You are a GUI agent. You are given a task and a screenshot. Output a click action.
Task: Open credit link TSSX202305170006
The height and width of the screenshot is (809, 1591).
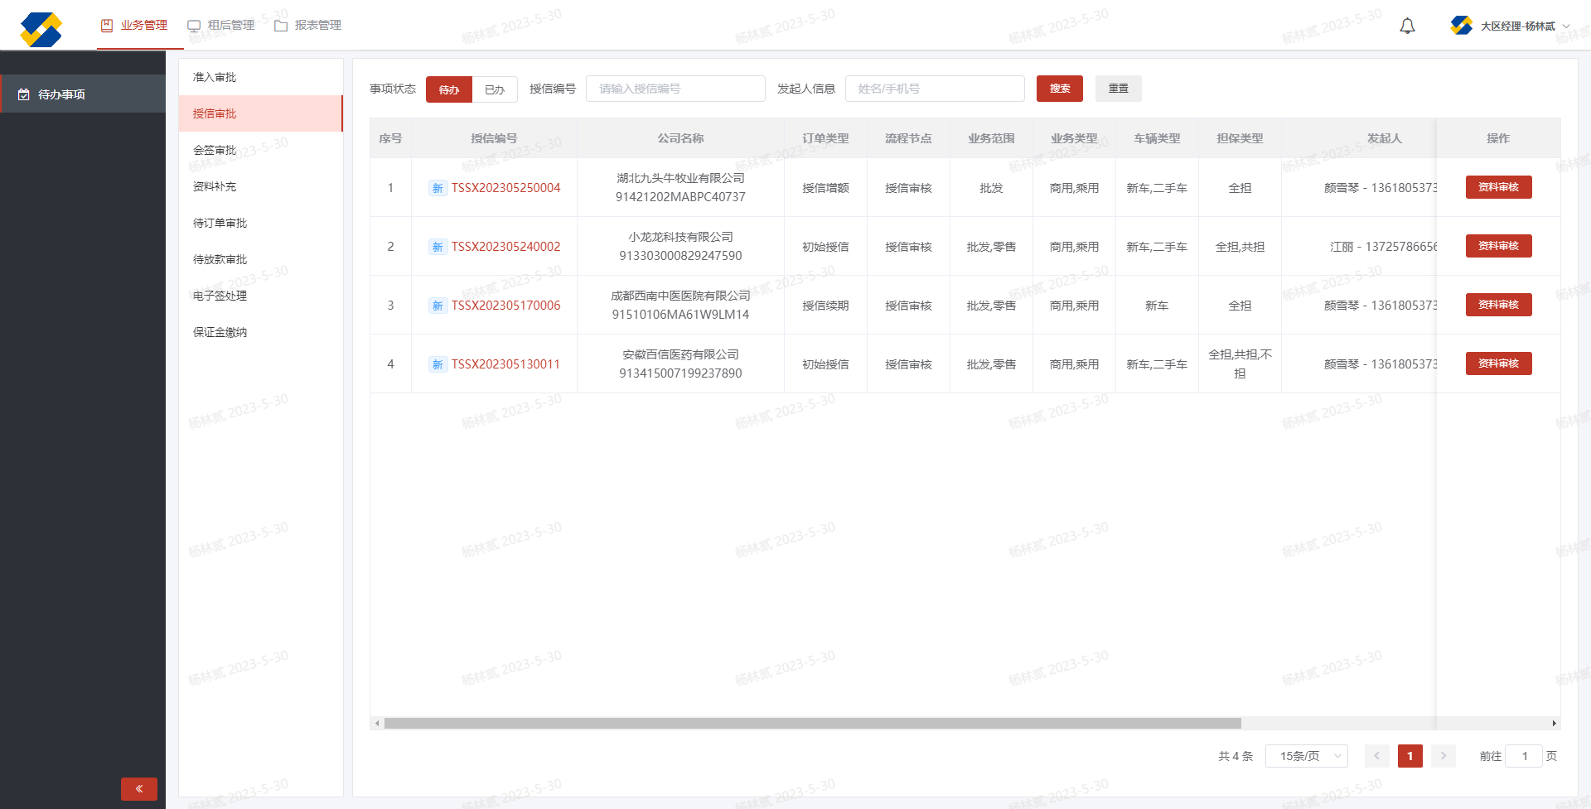(505, 306)
